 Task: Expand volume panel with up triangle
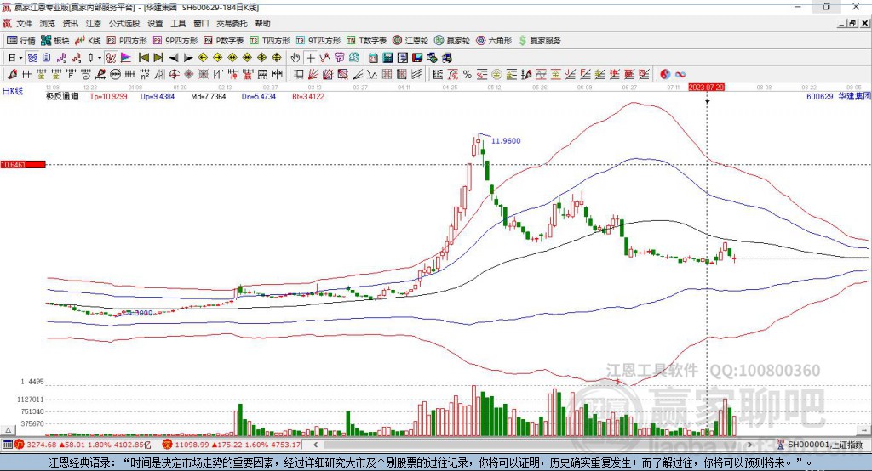tap(8, 430)
